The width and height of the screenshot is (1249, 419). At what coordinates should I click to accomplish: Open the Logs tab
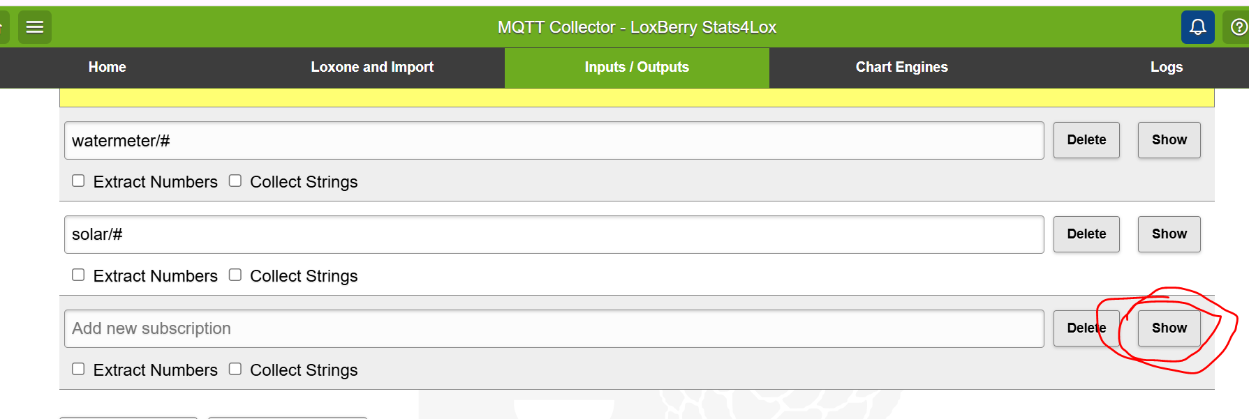pyautogui.click(x=1166, y=67)
